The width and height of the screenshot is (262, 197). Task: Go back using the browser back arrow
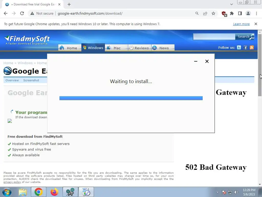click(6, 13)
